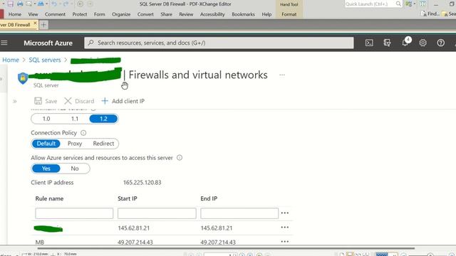Select minimum TLS version 1.1
This screenshot has width=456, height=256.
pos(75,119)
